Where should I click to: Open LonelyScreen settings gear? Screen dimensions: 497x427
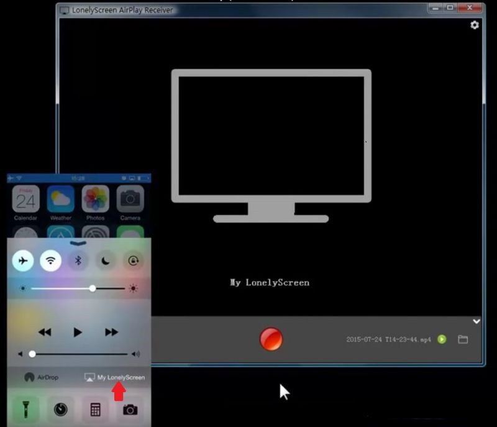(x=474, y=25)
